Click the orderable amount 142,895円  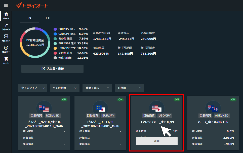pos(125,54)
